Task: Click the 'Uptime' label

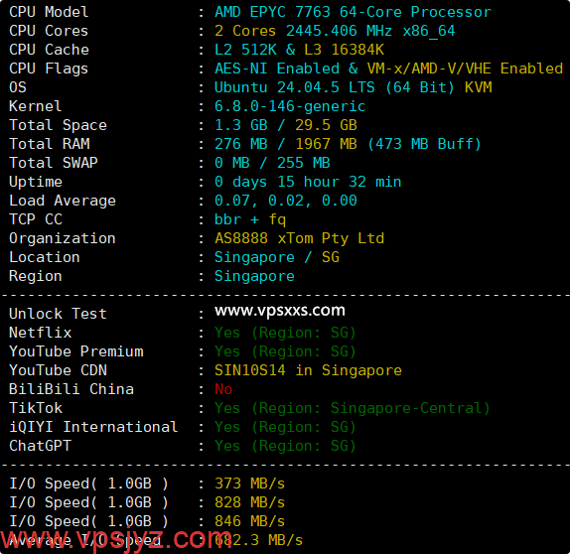Action: (36, 182)
